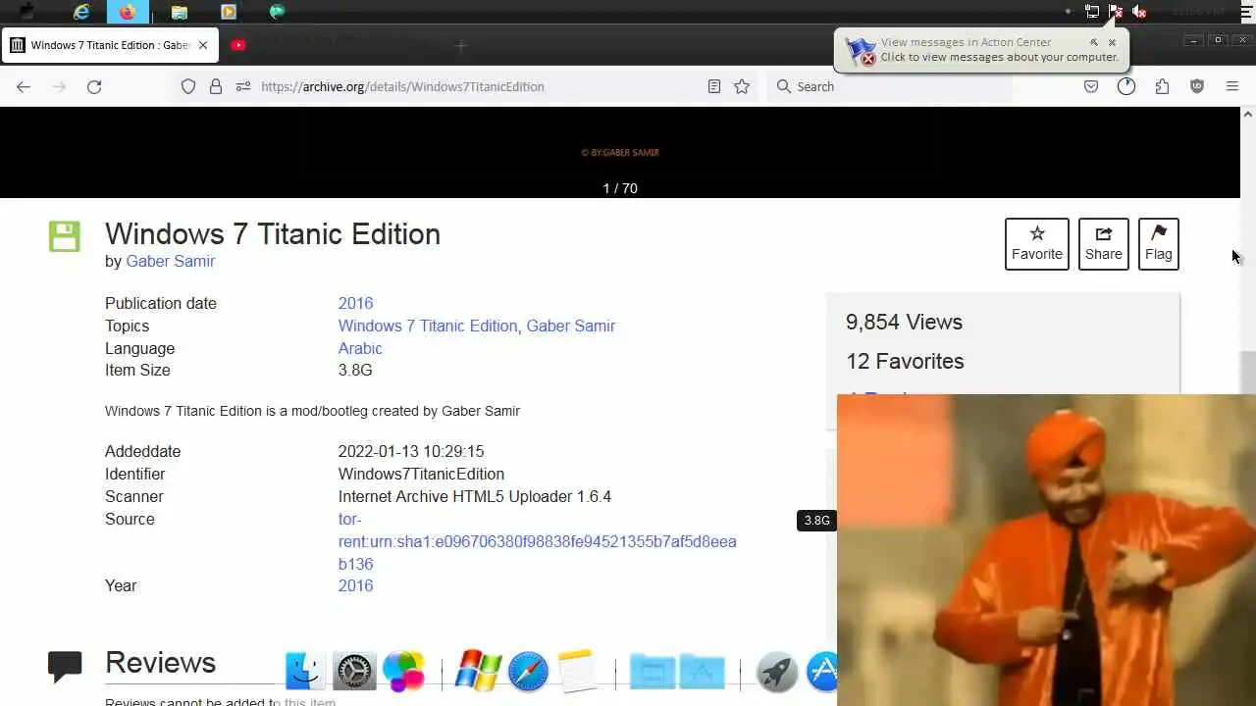Close the Windows 7 Titanic Edition tab

click(x=203, y=45)
